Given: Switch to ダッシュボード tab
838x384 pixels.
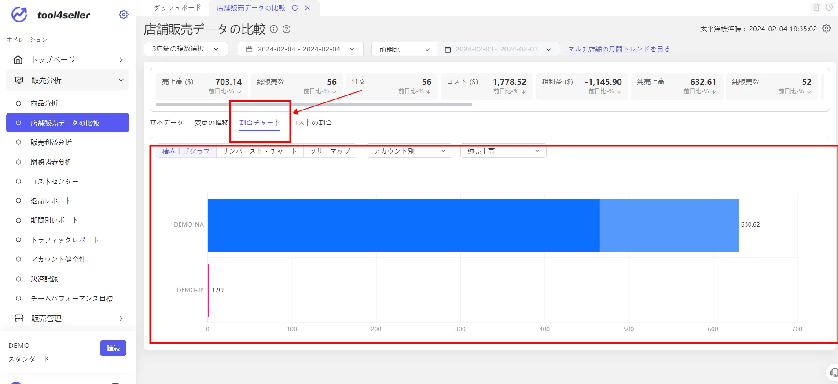Looking at the screenshot, I should 177,8.
